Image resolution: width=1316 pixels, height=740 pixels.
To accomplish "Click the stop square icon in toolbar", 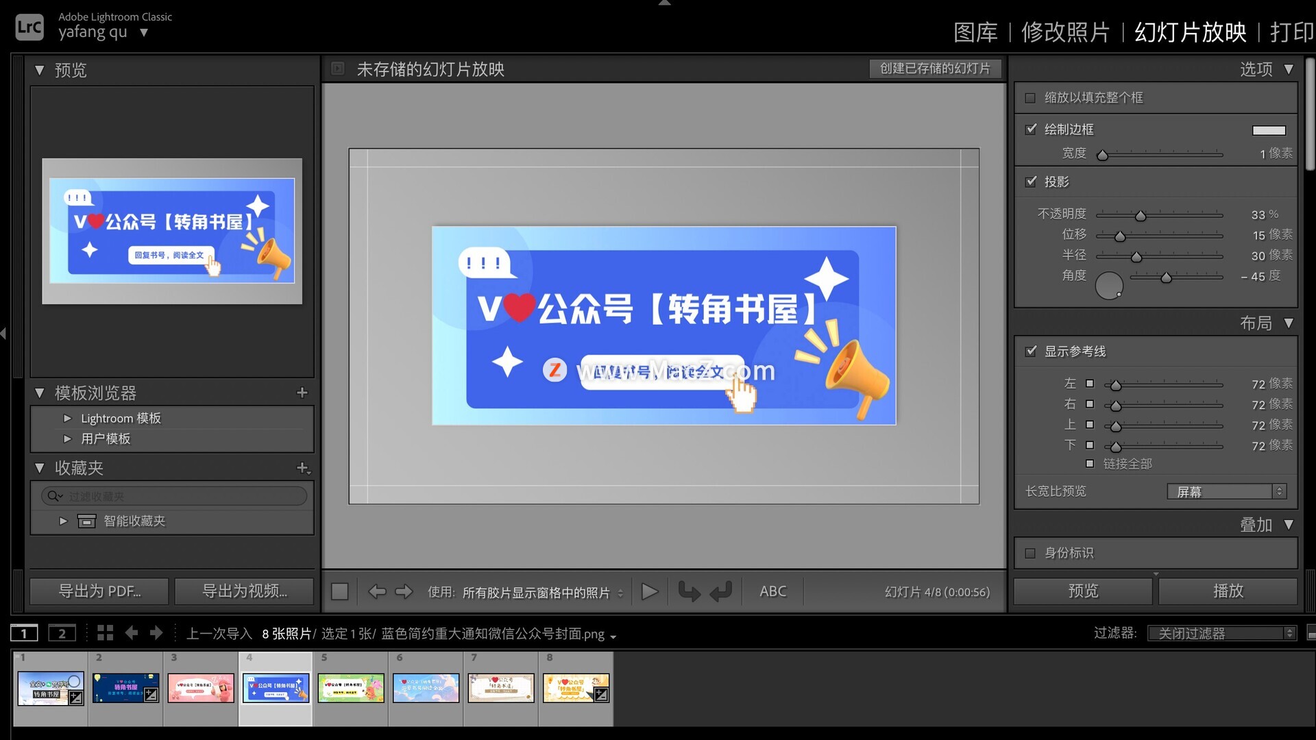I will tap(340, 591).
